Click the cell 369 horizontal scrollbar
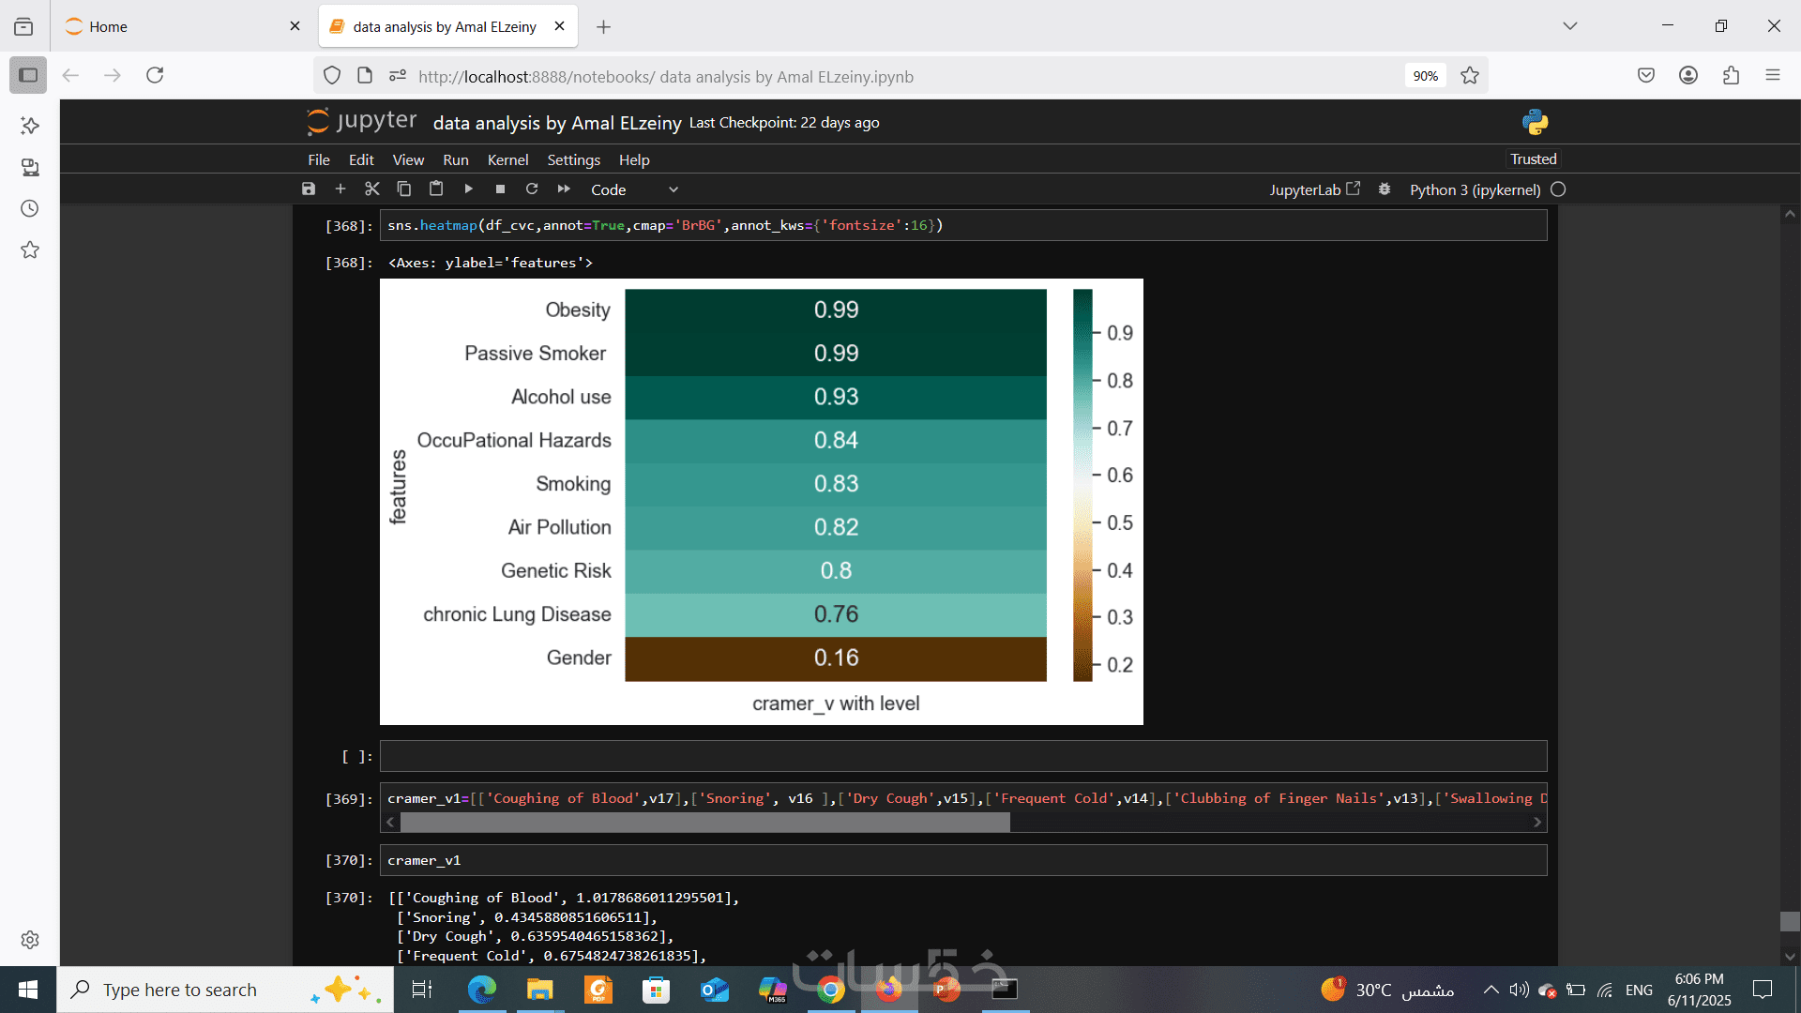Screen dimensions: 1801x1013 (x=704, y=823)
